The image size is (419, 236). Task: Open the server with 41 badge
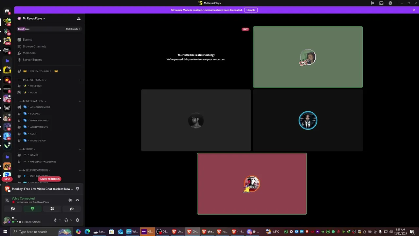coord(7,136)
